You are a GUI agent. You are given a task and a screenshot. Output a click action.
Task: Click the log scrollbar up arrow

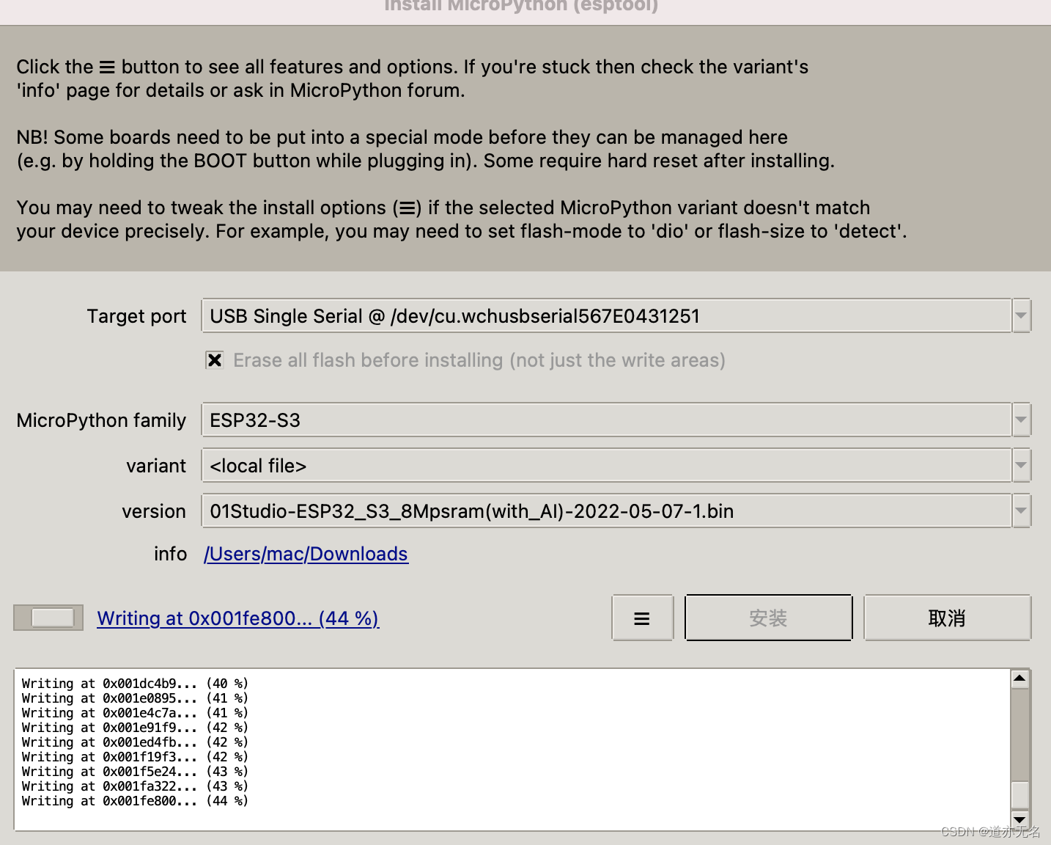(x=1019, y=678)
